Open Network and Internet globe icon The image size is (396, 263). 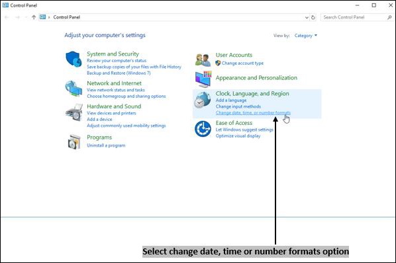point(74,89)
